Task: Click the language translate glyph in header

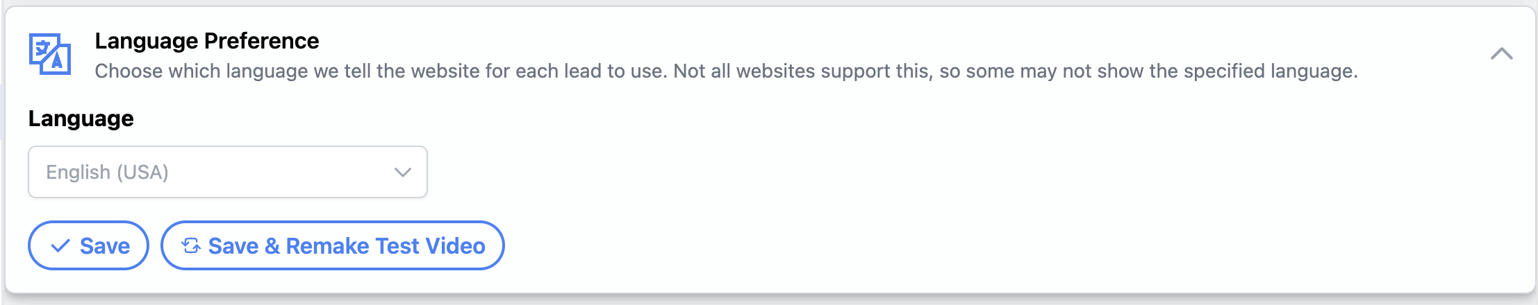Action: pyautogui.click(x=50, y=53)
